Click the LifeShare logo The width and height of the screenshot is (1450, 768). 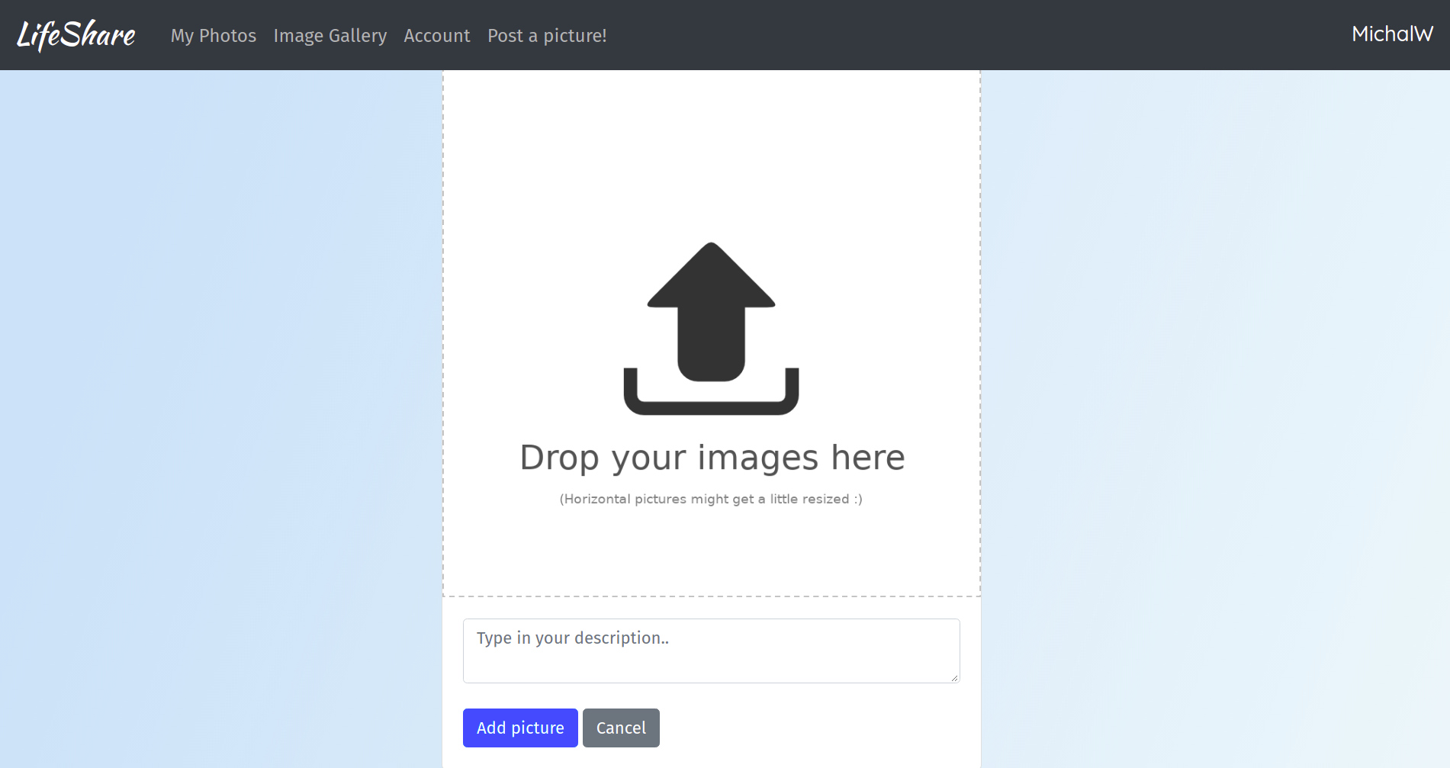[x=76, y=35]
